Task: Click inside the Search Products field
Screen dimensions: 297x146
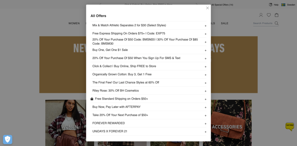Action: click(263, 23)
